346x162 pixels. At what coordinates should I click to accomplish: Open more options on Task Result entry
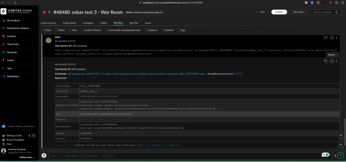(x=336, y=61)
